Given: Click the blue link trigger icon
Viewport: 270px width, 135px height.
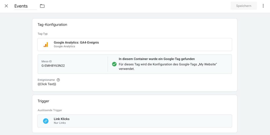Looking at the screenshot, I should [x=46, y=121].
